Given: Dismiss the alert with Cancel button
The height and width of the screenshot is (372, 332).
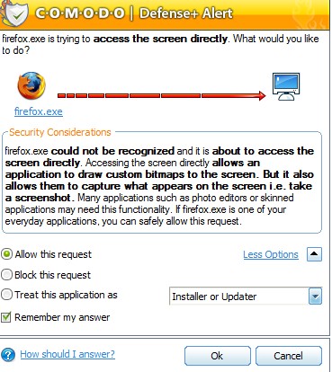Looking at the screenshot, I should tap(289, 356).
